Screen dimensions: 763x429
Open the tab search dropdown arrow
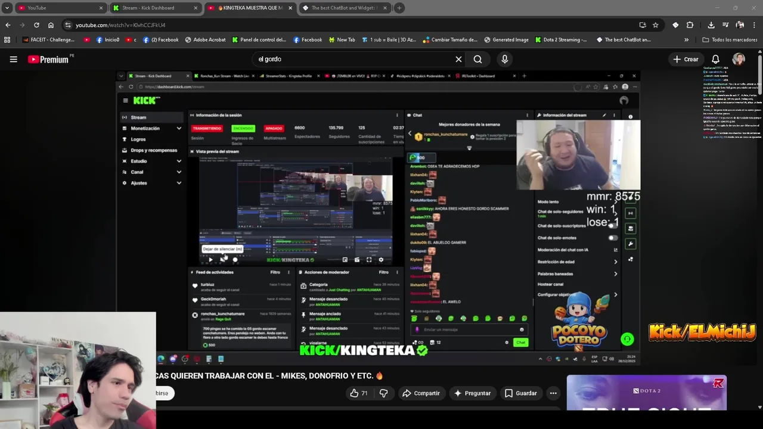pos(7,8)
